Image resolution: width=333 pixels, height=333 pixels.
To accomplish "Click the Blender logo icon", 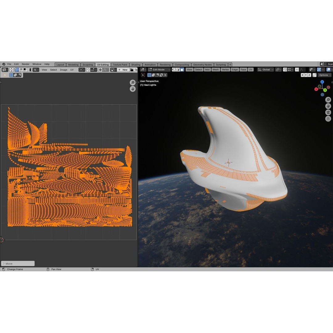I will 4,64.
